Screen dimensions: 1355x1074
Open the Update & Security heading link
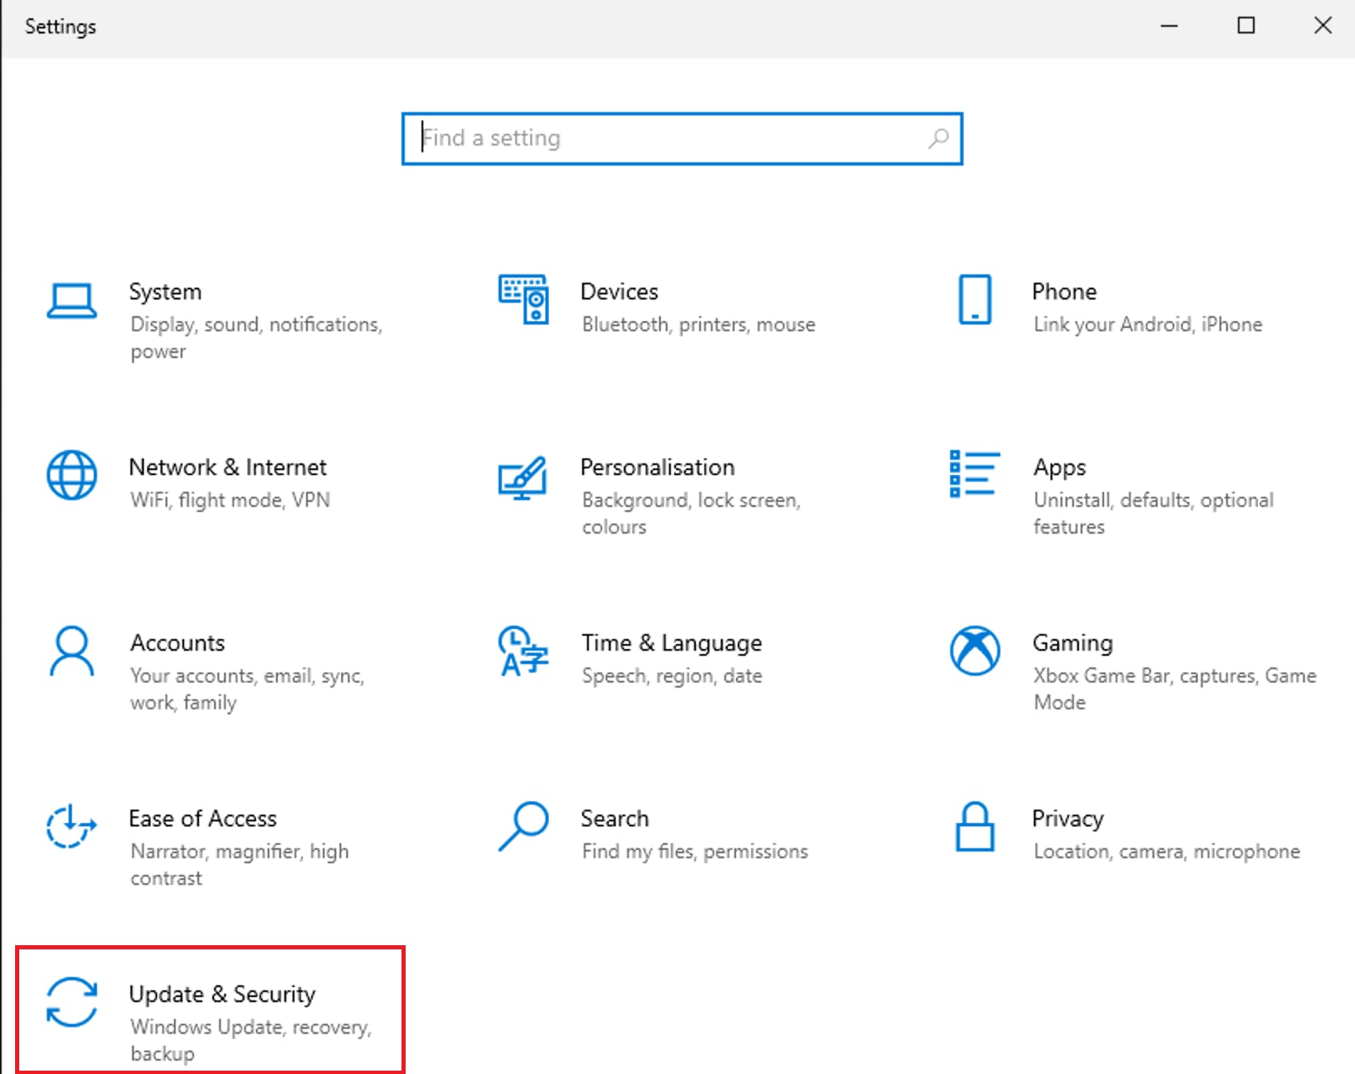click(x=222, y=994)
